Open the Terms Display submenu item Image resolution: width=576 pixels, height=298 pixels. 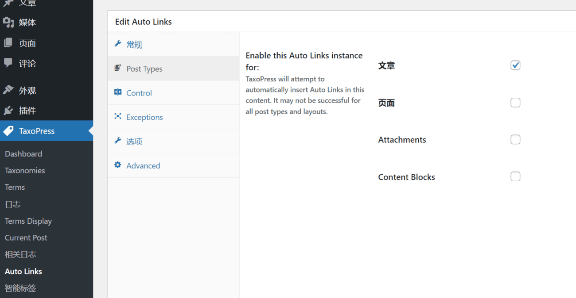(28, 221)
